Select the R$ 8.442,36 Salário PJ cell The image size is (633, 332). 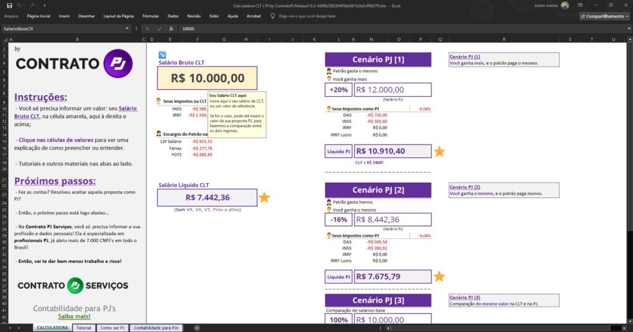coord(393,220)
